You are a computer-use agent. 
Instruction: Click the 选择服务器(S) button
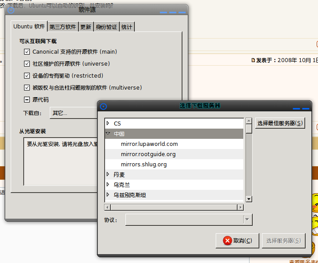coord(283,241)
